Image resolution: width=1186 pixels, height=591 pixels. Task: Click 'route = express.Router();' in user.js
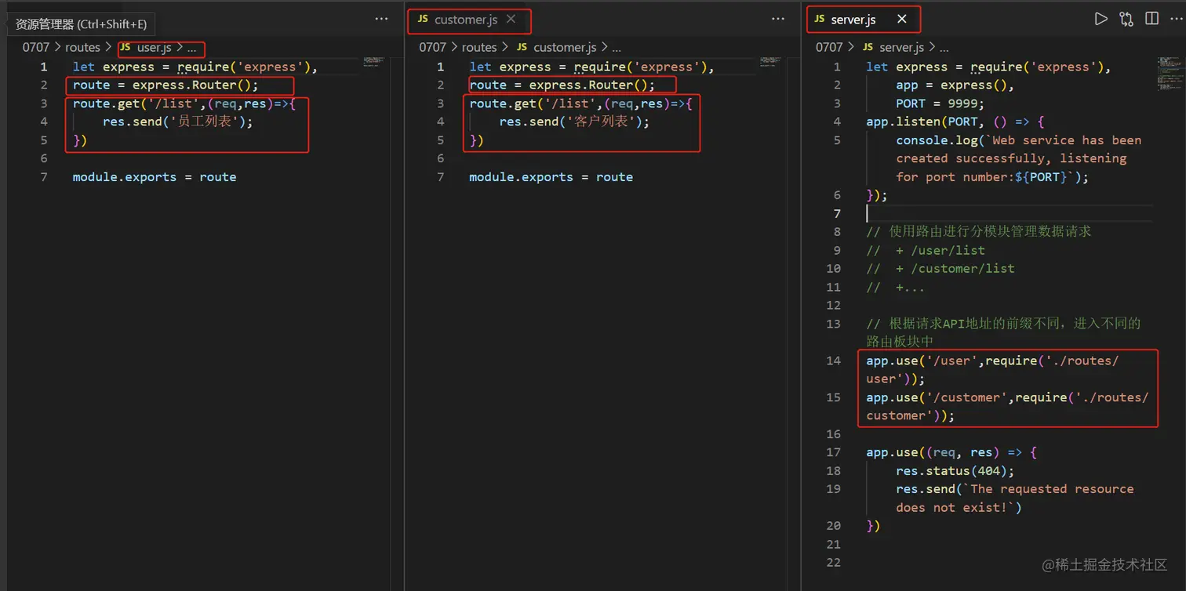pos(166,85)
